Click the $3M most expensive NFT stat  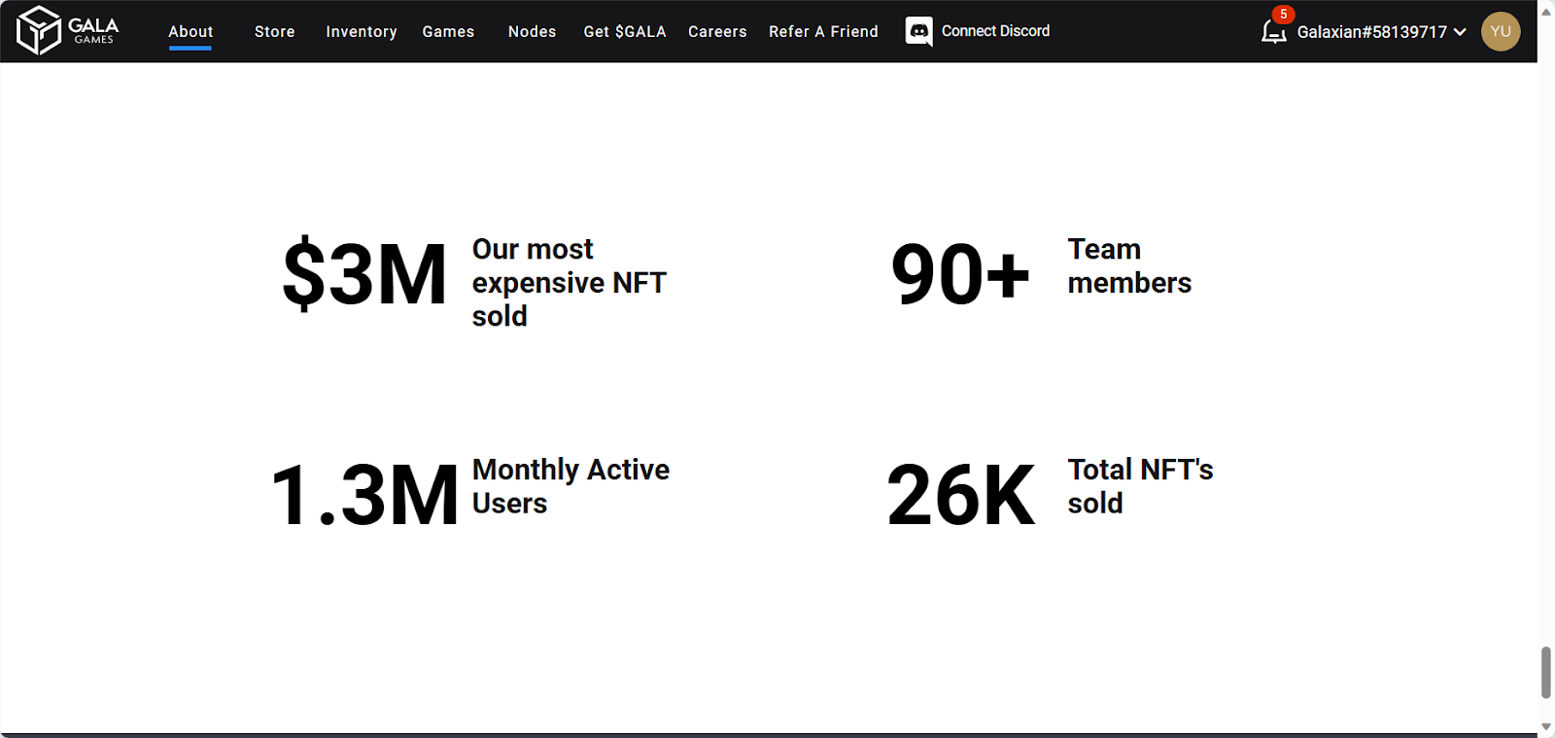(364, 276)
